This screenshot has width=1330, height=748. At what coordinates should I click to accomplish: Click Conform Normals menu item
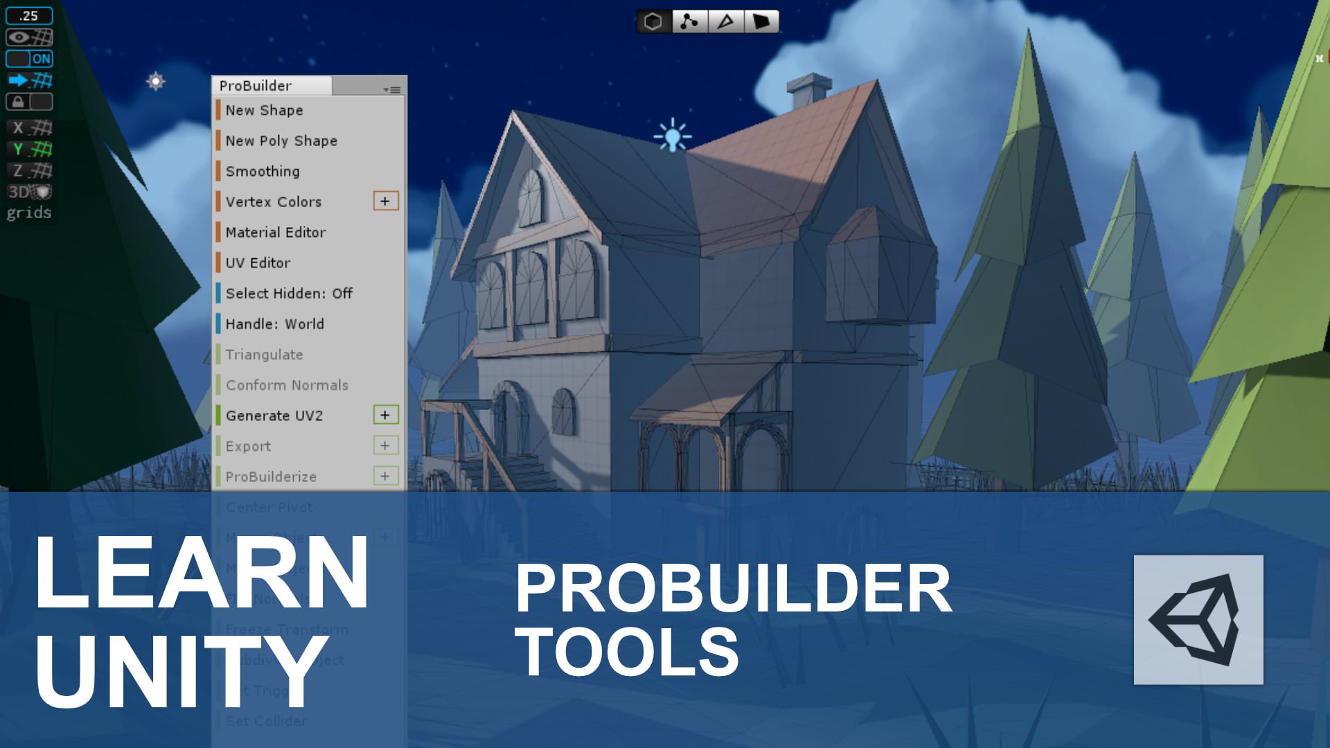(x=286, y=384)
